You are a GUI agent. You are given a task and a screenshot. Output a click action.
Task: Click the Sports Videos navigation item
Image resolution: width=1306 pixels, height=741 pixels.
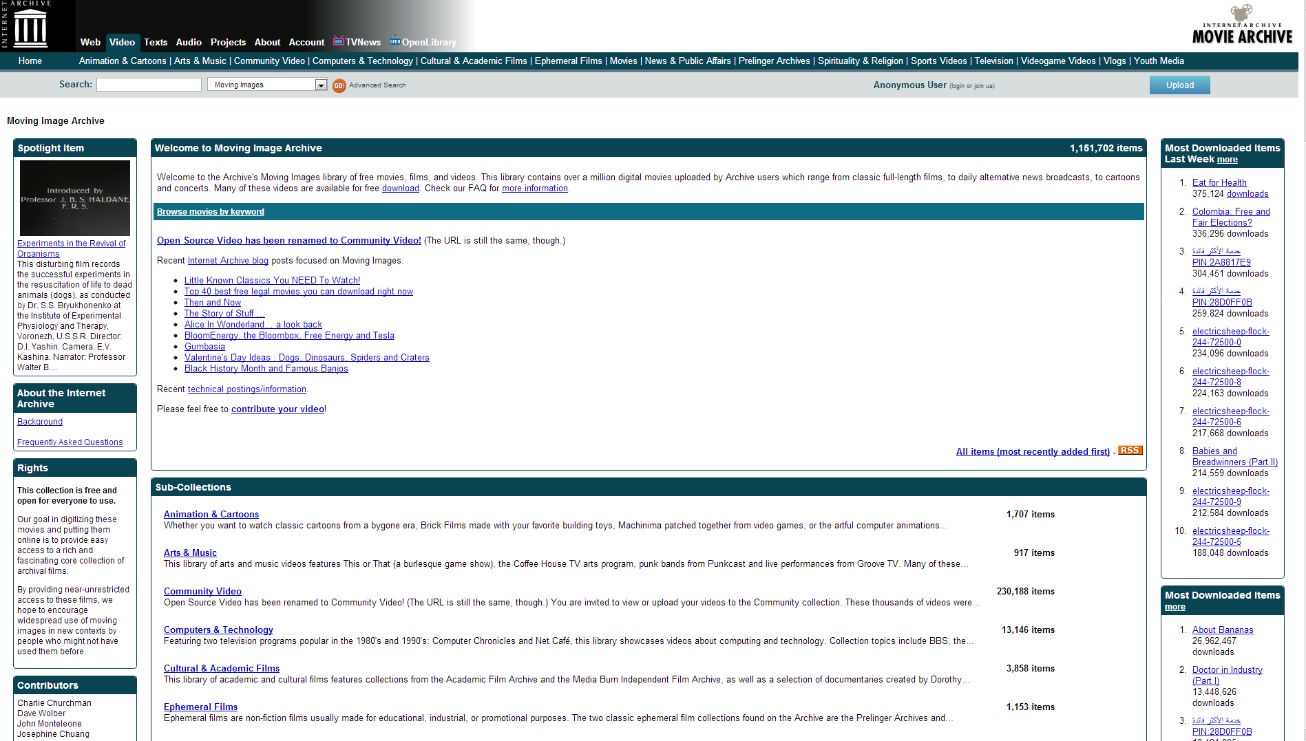coord(938,61)
